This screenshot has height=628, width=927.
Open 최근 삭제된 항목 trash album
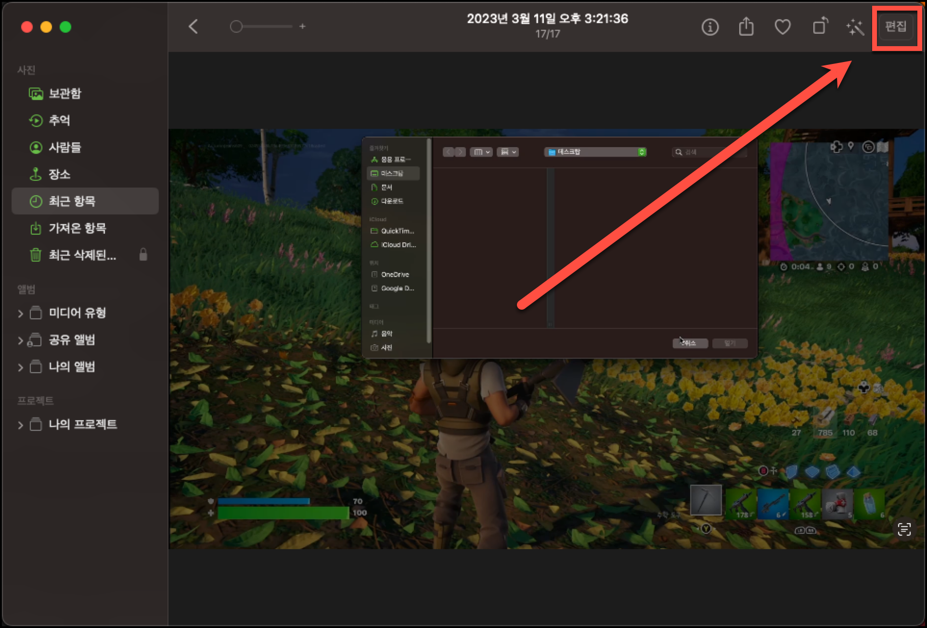82,255
